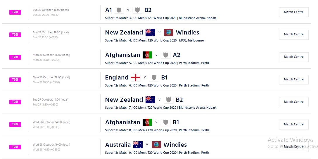Click T20I badge on Australia v Windies row
Image resolution: width=318 pixels, height=159 pixels.
15,147
